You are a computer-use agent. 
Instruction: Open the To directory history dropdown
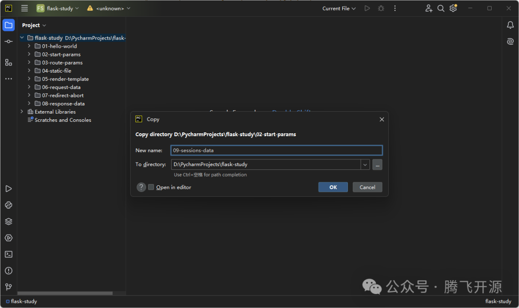[365, 165]
